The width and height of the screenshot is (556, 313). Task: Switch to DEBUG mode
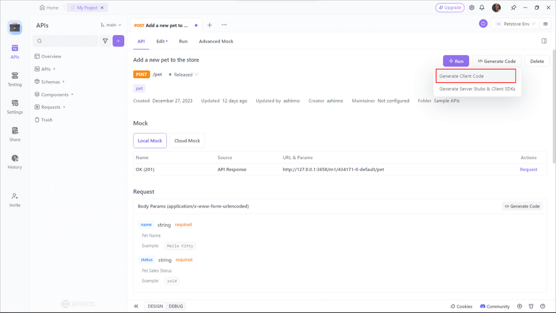point(176,306)
